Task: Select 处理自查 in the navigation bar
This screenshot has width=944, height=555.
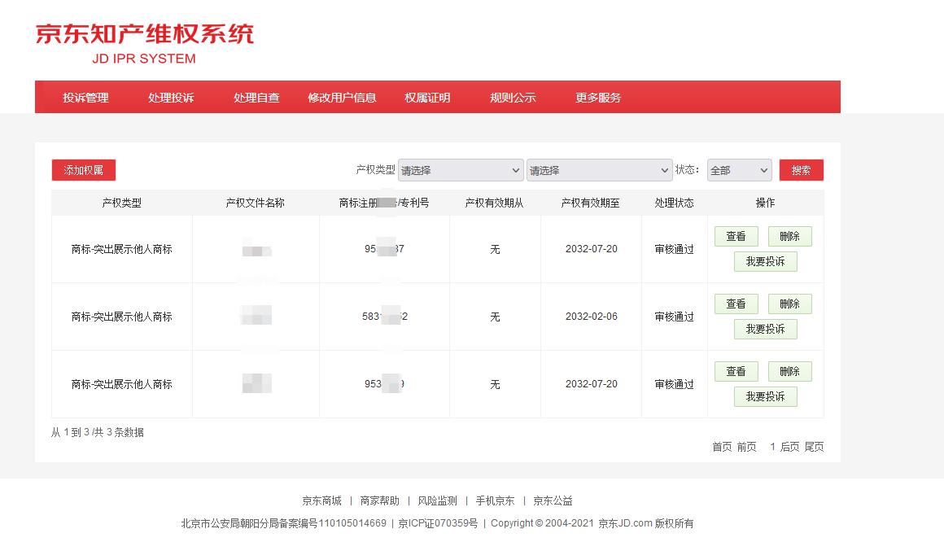Action: [x=256, y=96]
